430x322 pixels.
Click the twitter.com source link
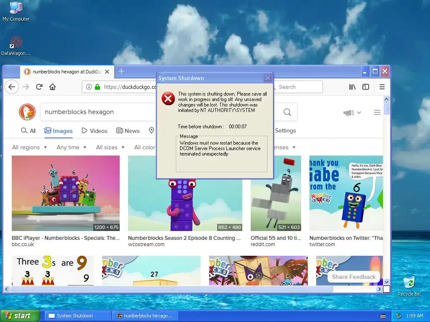tap(322, 244)
